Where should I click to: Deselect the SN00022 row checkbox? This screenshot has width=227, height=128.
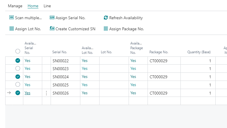click(x=18, y=61)
